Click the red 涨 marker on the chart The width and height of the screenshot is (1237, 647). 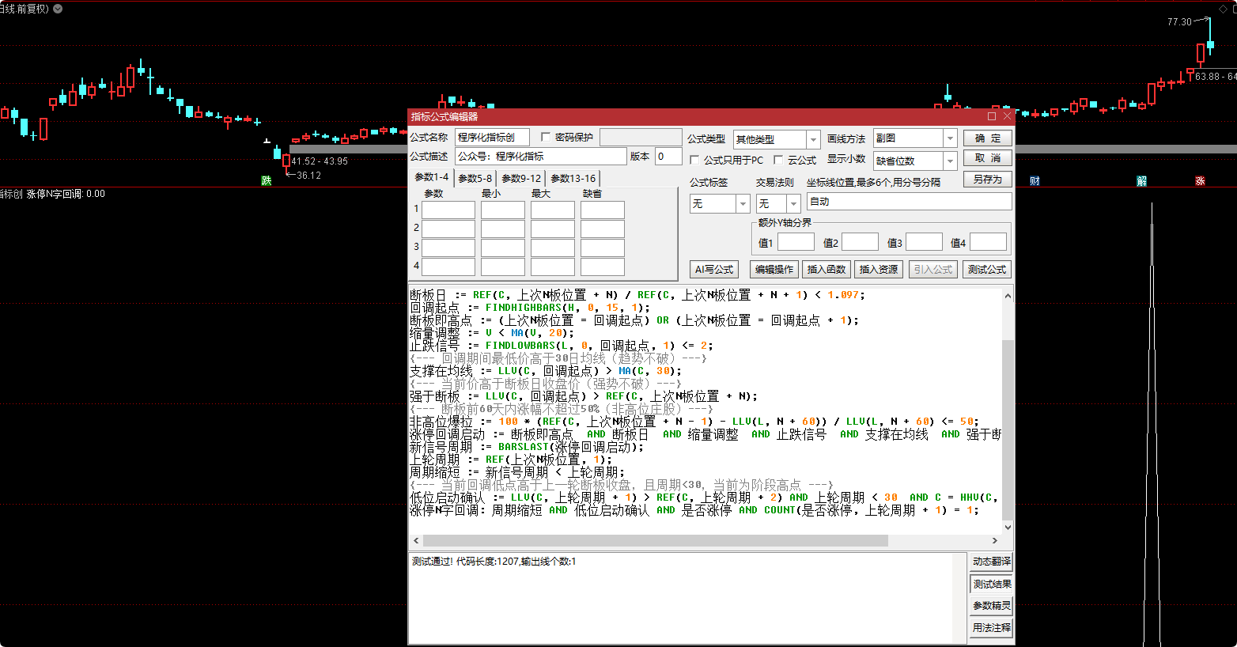(1200, 181)
